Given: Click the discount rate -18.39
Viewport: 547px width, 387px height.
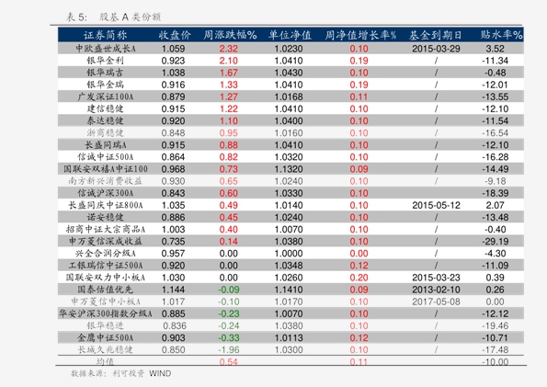Looking at the screenshot, I should (495, 193).
